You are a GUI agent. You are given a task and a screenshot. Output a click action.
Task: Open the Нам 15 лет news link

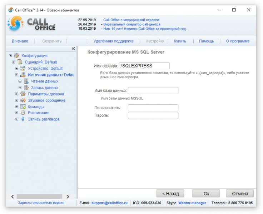(145, 29)
